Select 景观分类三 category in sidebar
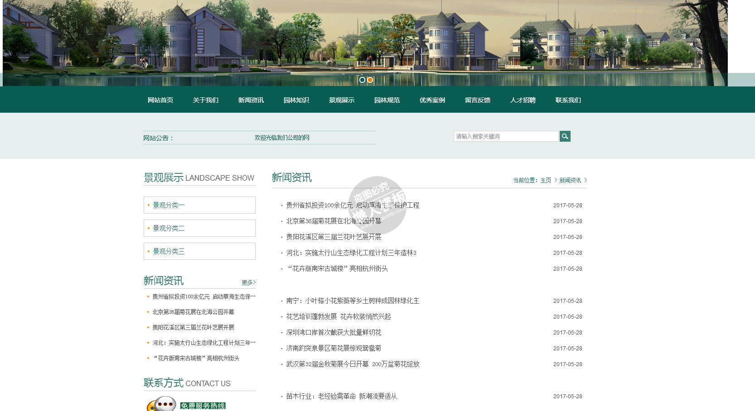755x411 pixels. click(169, 251)
